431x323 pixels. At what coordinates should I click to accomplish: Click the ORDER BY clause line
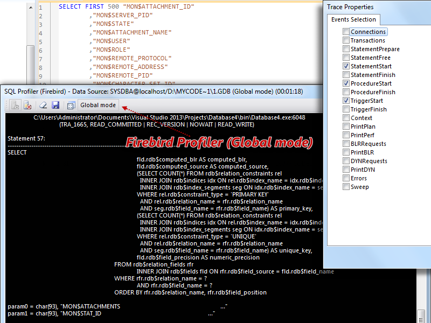click(x=191, y=292)
